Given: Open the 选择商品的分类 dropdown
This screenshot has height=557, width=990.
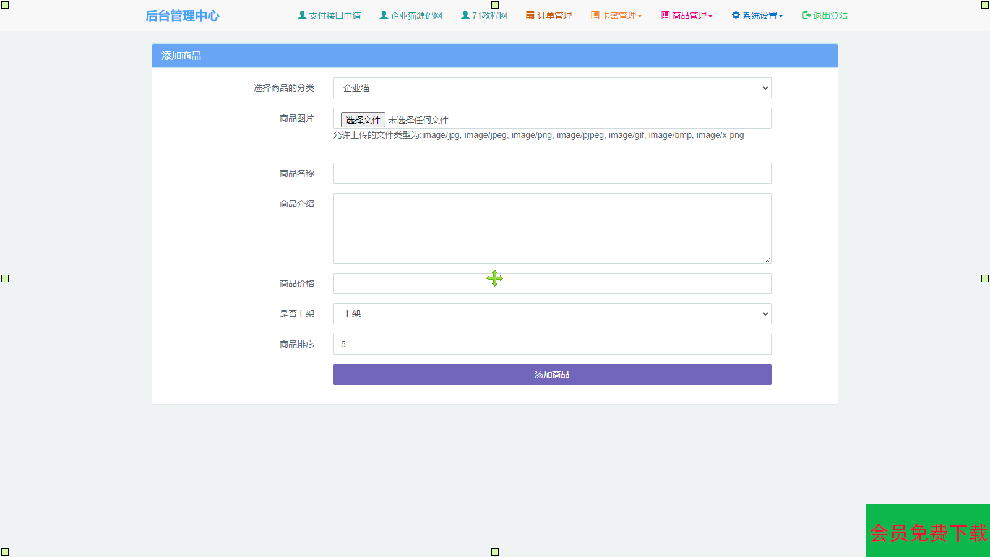Looking at the screenshot, I should point(551,88).
